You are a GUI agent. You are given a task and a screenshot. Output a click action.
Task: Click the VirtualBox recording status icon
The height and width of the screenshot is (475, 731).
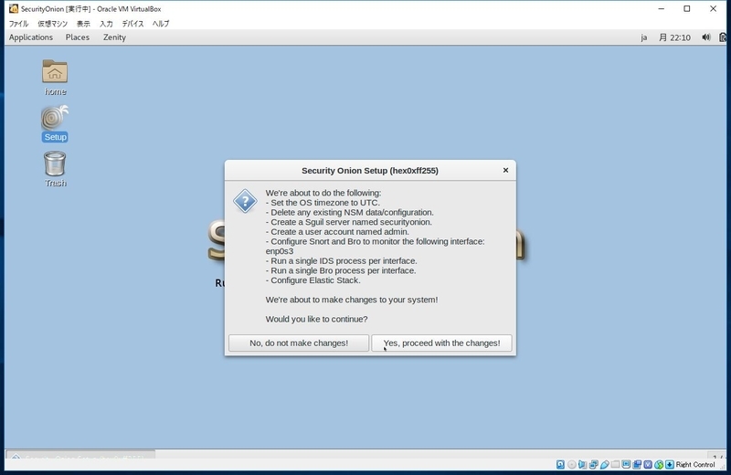tap(637, 464)
